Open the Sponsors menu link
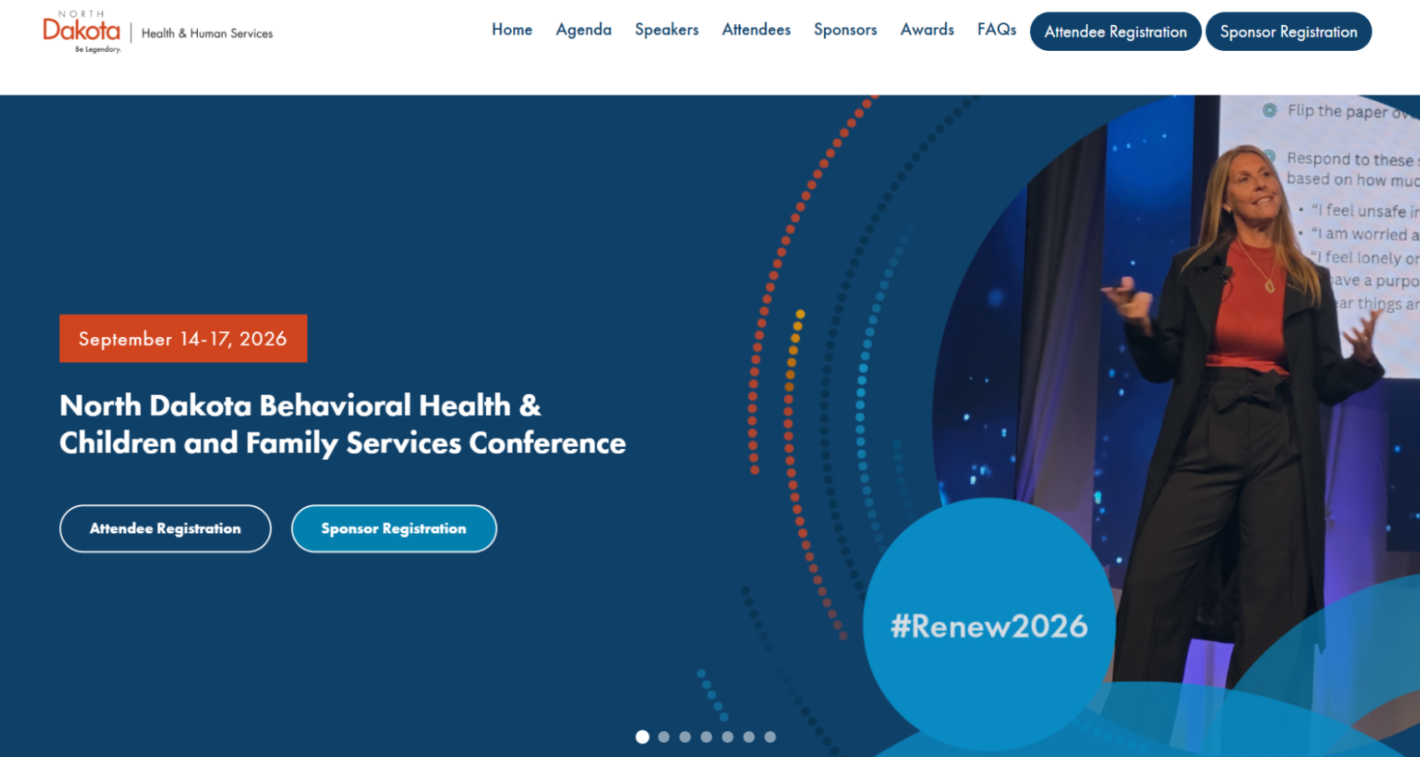Screen dimensions: 1420x757 tap(845, 30)
